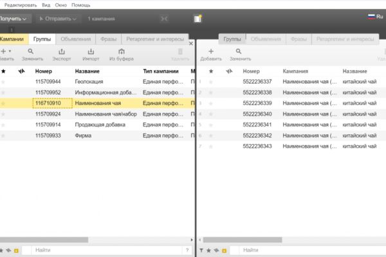
Task: Toggle favorite star for campaign Геолокация
Action: pyautogui.click(x=3, y=82)
